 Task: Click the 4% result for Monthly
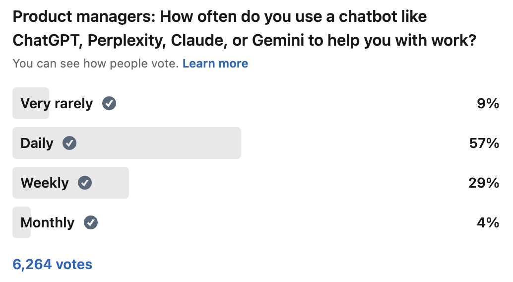[x=488, y=222]
